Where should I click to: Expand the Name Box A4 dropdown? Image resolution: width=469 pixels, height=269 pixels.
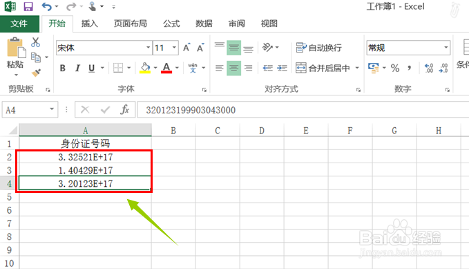click(x=52, y=109)
